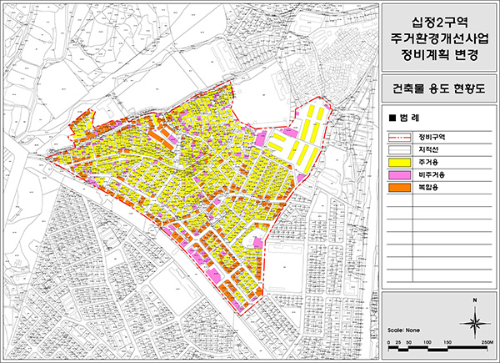
Task: Click the orange buildings at map's west corner
Action: point(79,129)
